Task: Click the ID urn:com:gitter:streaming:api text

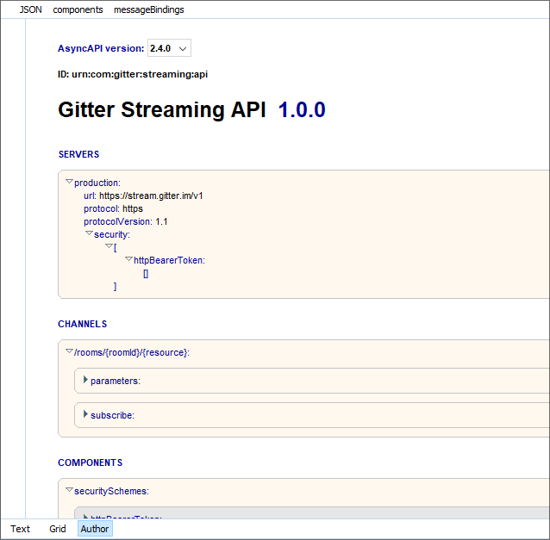Action: (x=133, y=74)
